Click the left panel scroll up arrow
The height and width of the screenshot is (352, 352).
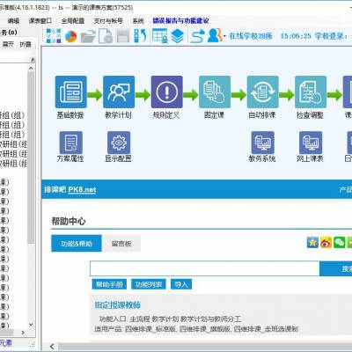(x=31, y=68)
